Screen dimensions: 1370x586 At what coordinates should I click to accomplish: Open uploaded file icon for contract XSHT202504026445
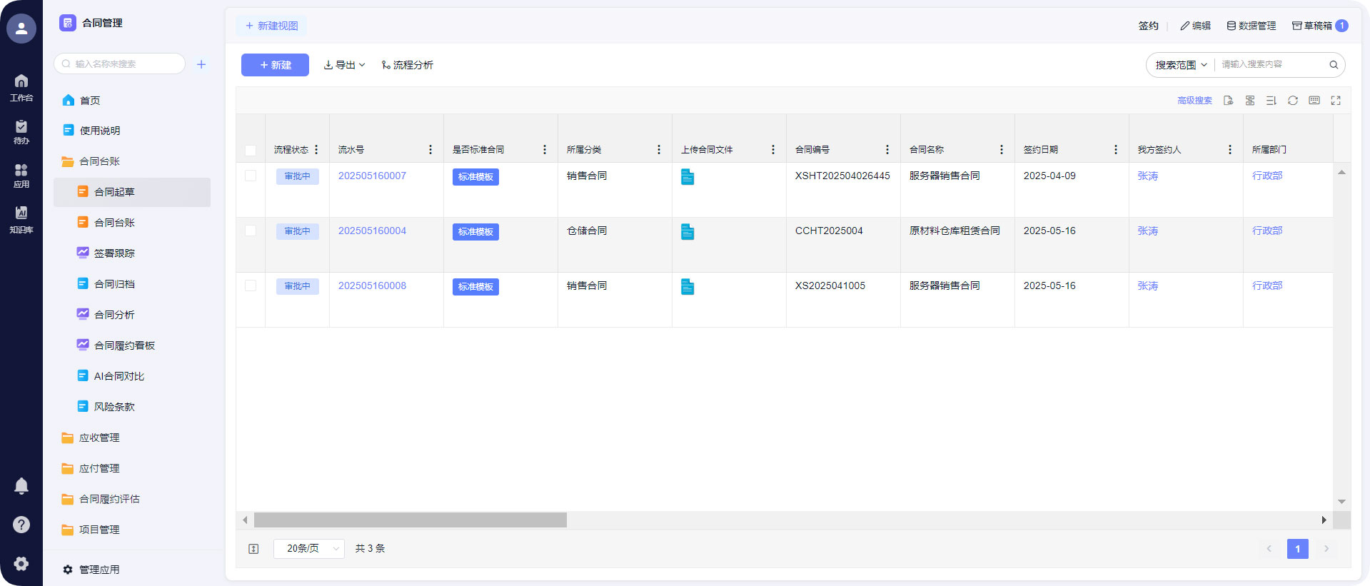coord(687,177)
